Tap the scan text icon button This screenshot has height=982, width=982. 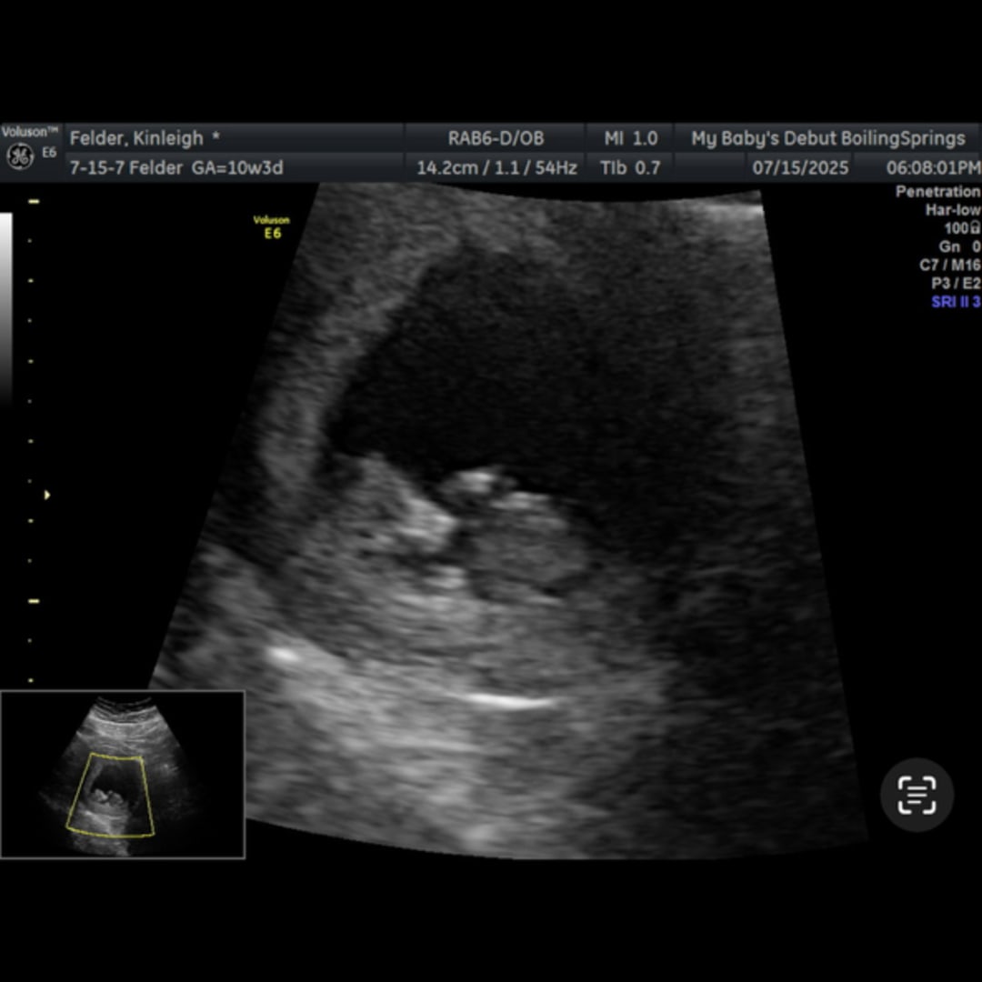917,795
